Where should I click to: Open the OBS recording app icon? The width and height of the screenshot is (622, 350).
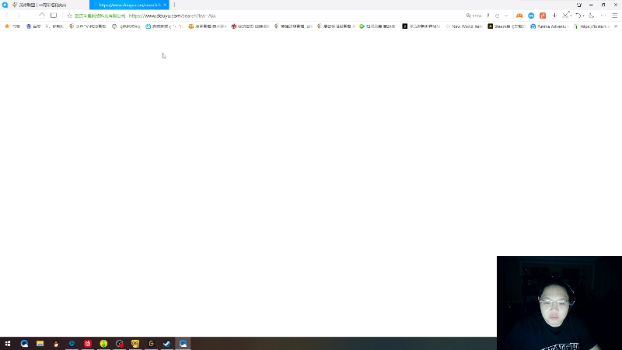[x=120, y=344]
